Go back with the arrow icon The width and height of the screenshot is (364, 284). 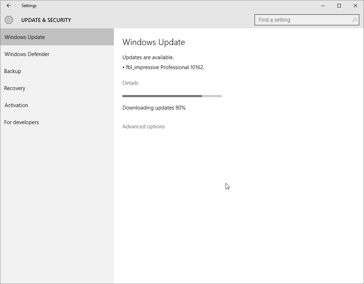pos(9,6)
